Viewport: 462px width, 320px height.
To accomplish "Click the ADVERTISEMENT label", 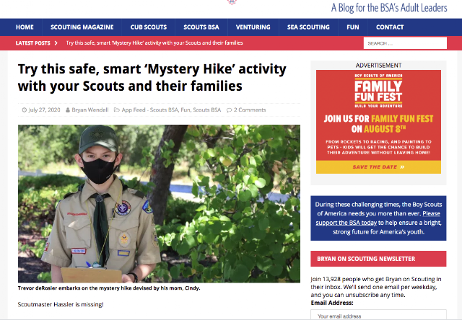I will [378, 66].
